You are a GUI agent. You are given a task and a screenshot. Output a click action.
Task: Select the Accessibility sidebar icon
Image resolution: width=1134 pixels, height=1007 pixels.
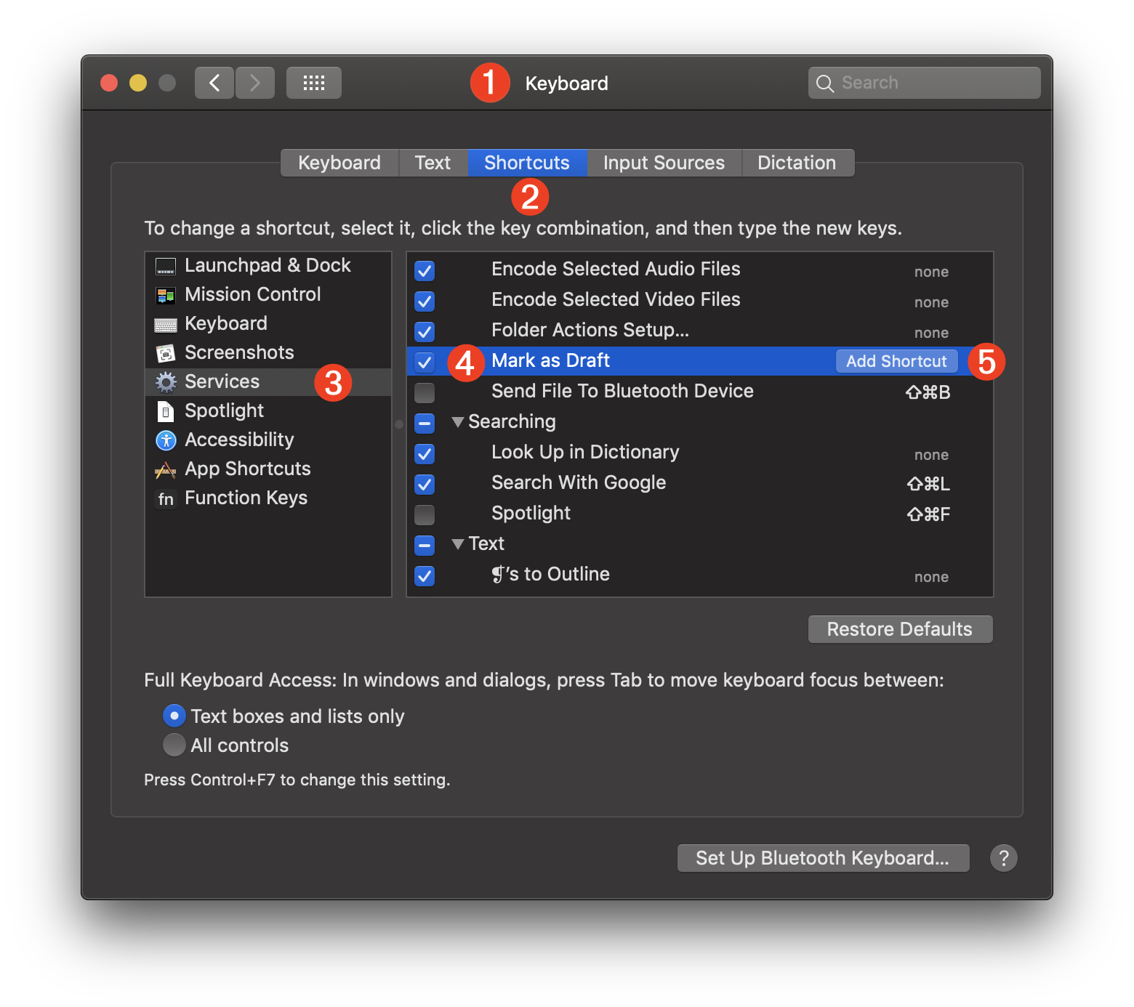[x=166, y=440]
